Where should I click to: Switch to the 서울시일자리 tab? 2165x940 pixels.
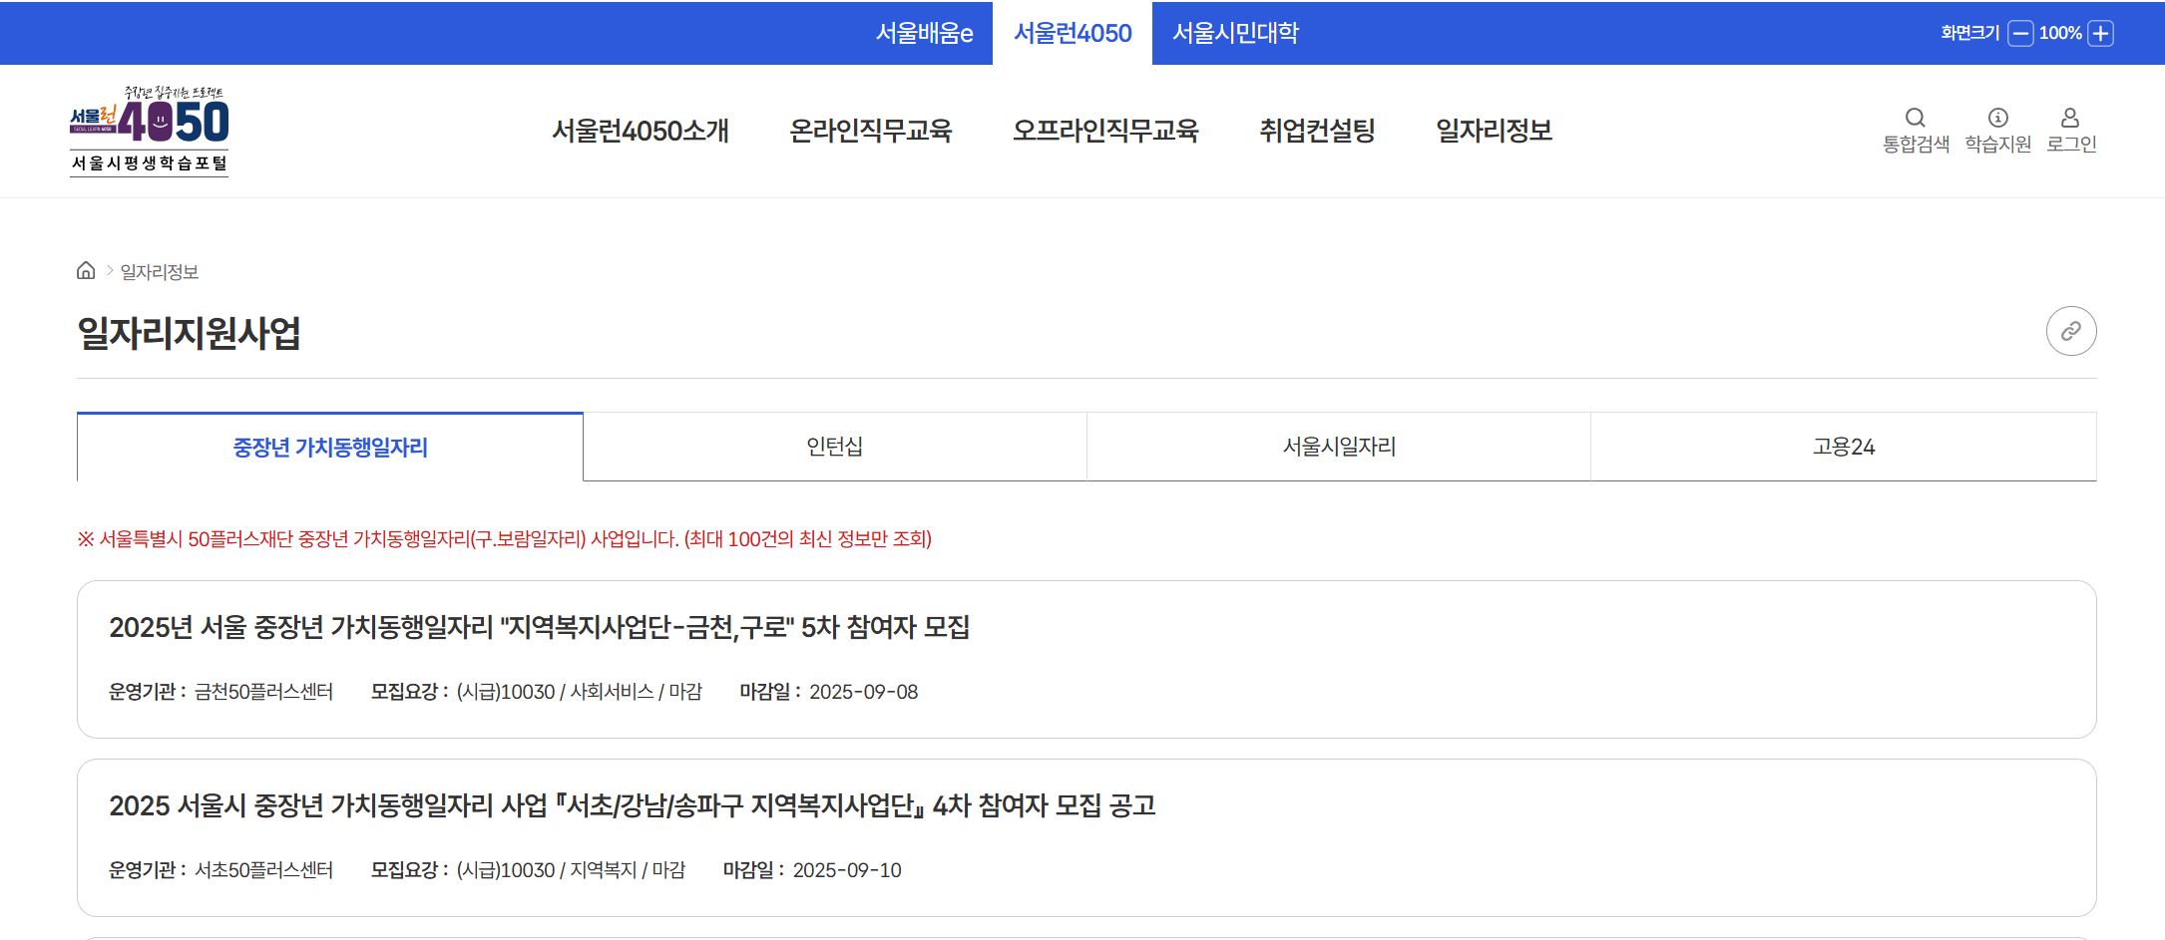coord(1339,447)
